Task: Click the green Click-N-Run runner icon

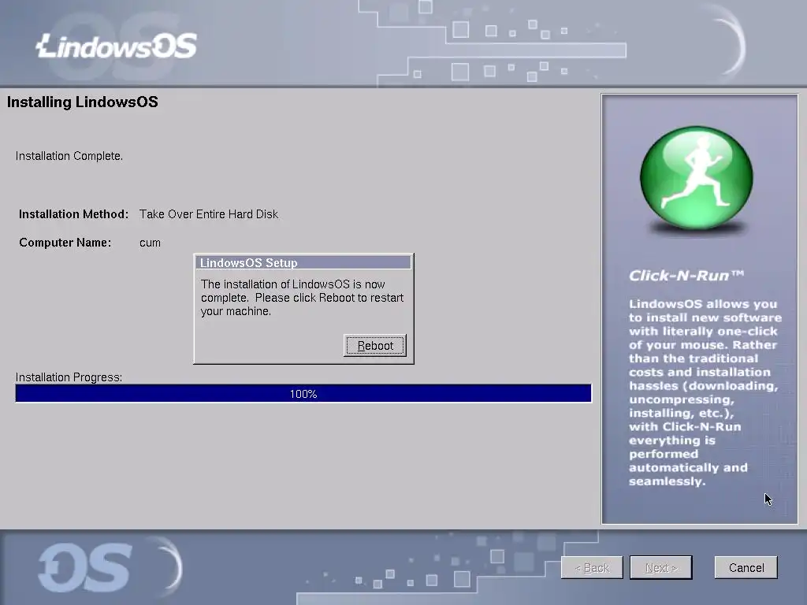Action: click(x=697, y=177)
